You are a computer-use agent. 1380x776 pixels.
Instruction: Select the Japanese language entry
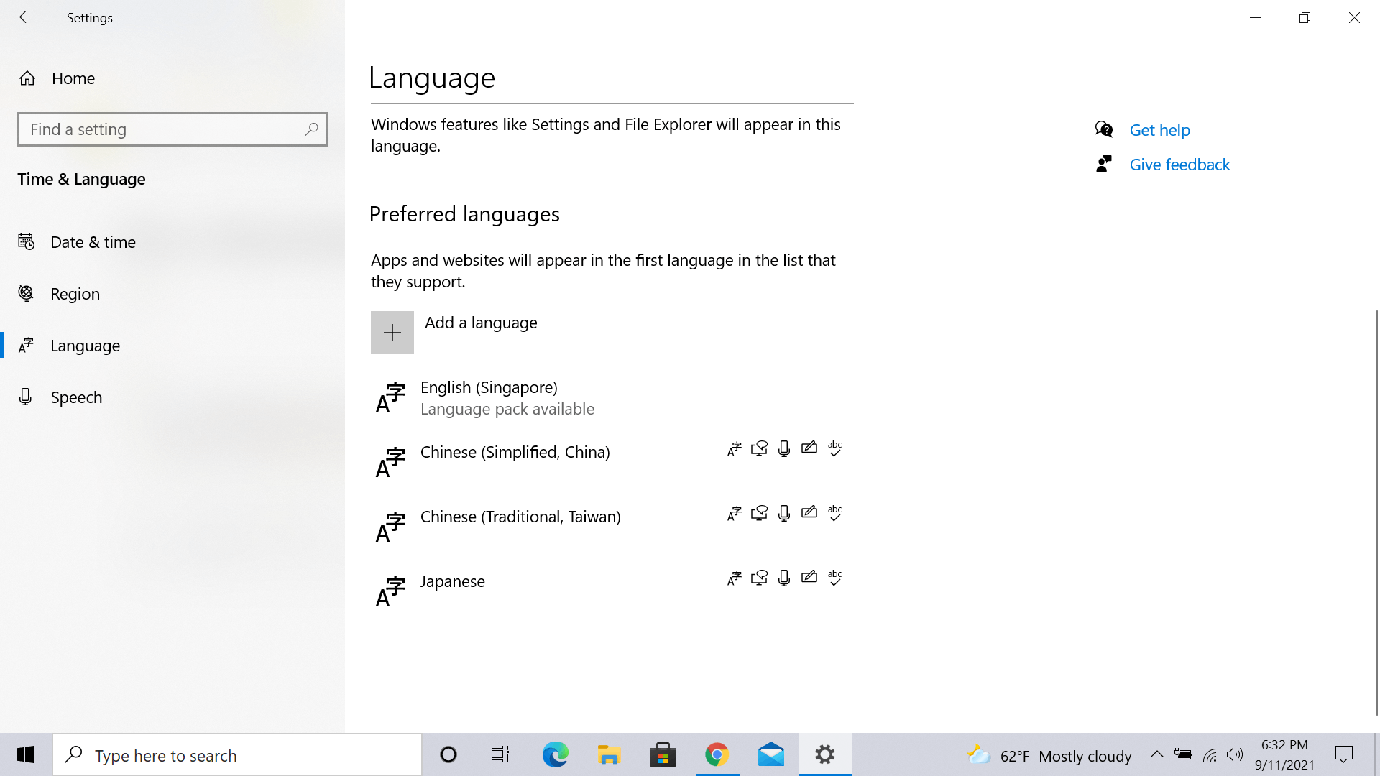(453, 581)
